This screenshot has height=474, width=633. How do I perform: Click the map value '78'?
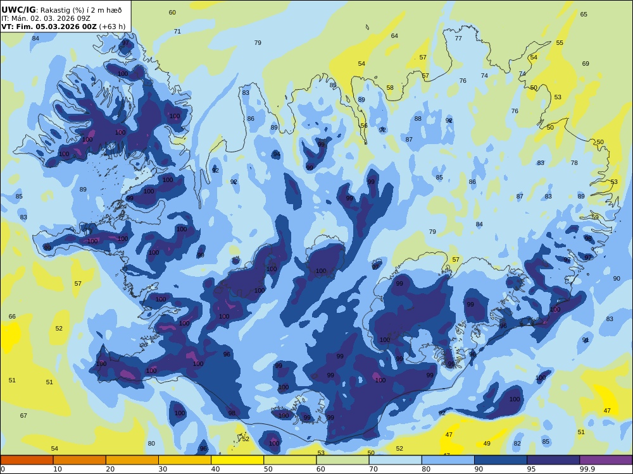(574, 163)
